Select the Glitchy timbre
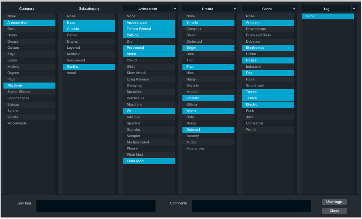Image resolution: width=362 pixels, height=219 pixels. 208,104
